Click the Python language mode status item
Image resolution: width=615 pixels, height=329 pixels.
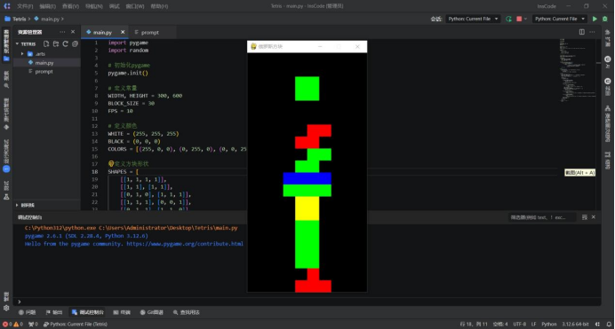(549, 324)
